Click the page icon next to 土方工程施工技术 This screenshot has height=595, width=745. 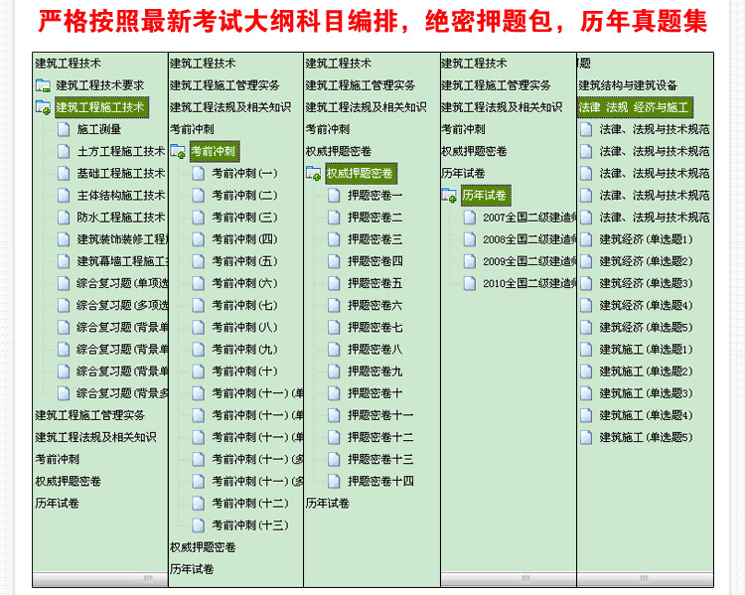point(64,151)
